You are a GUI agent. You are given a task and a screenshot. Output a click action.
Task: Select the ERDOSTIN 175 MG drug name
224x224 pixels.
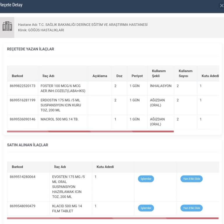click(61, 105)
